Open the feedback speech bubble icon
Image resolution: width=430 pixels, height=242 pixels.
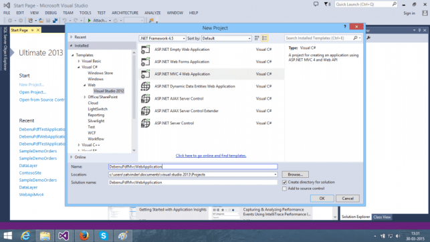[x=316, y=4]
